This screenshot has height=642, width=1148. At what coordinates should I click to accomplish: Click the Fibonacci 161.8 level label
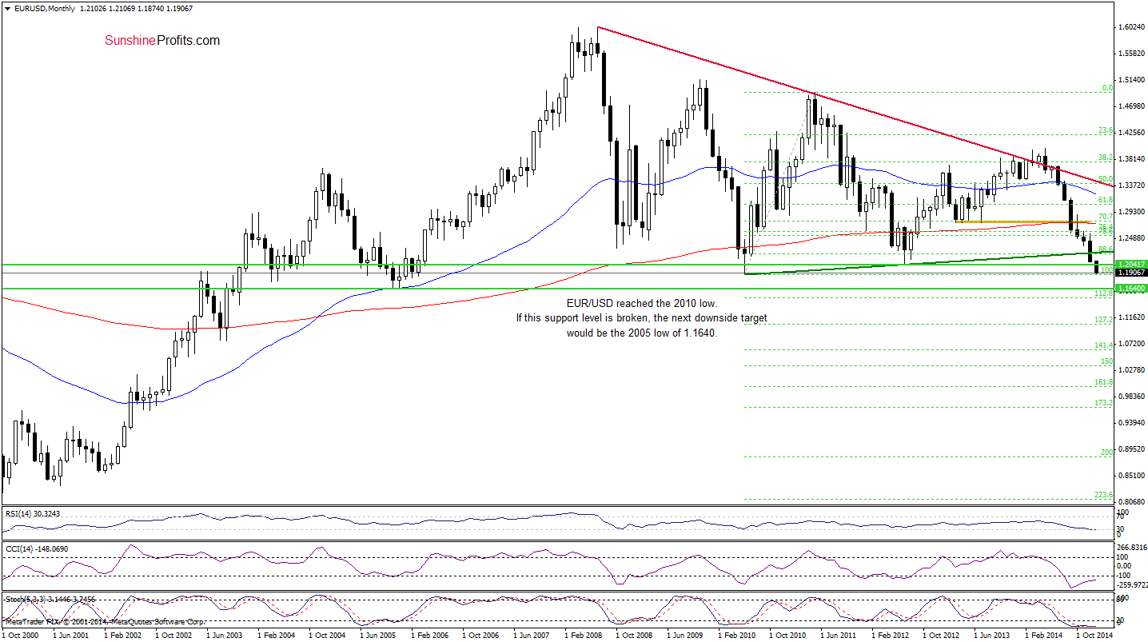(1104, 383)
